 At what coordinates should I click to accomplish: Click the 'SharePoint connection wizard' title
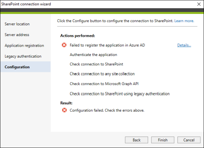(26, 4)
